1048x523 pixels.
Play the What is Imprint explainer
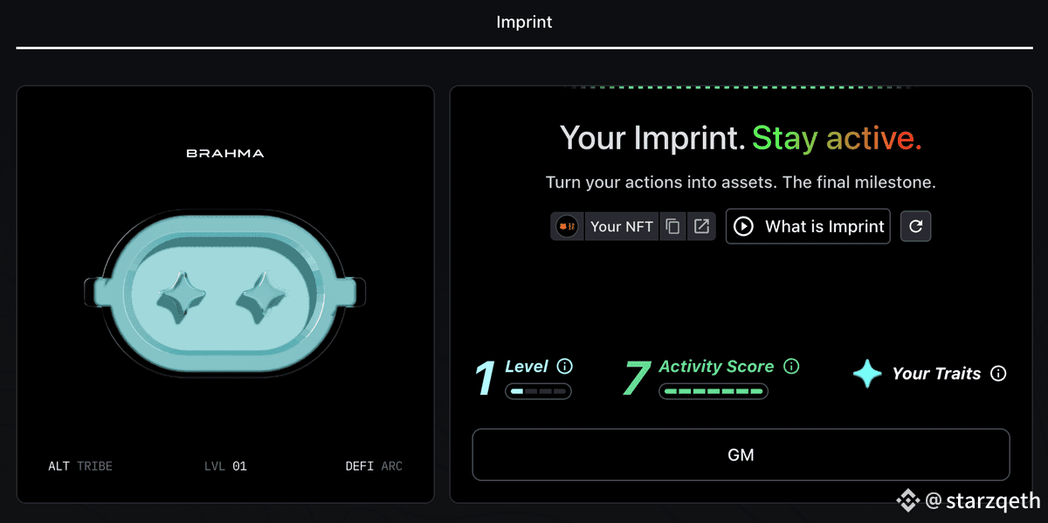(808, 226)
